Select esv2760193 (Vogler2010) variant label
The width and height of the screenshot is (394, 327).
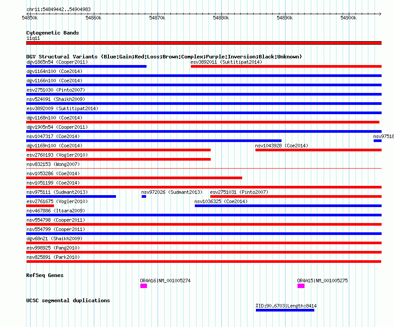57,155
